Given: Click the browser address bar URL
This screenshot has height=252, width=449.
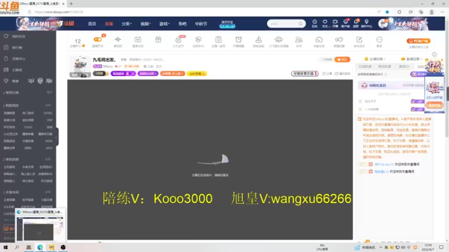Looking at the screenshot, I should click(59, 12).
